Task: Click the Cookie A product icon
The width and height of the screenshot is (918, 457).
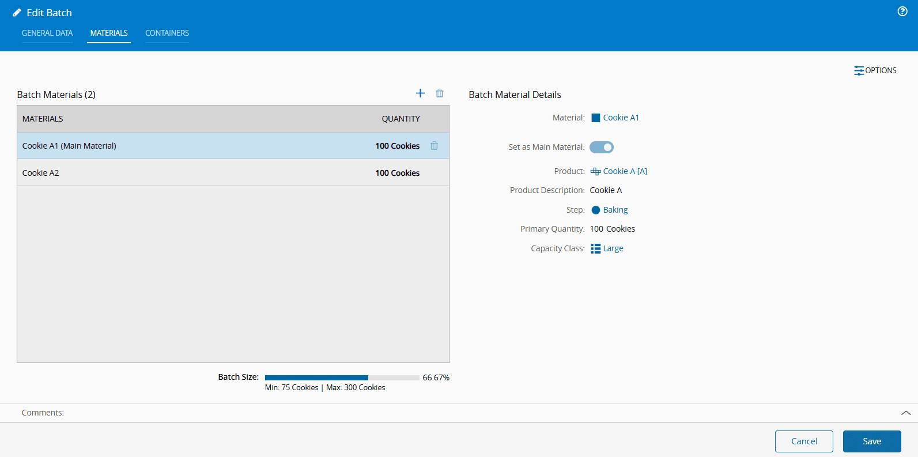Action: (x=596, y=172)
